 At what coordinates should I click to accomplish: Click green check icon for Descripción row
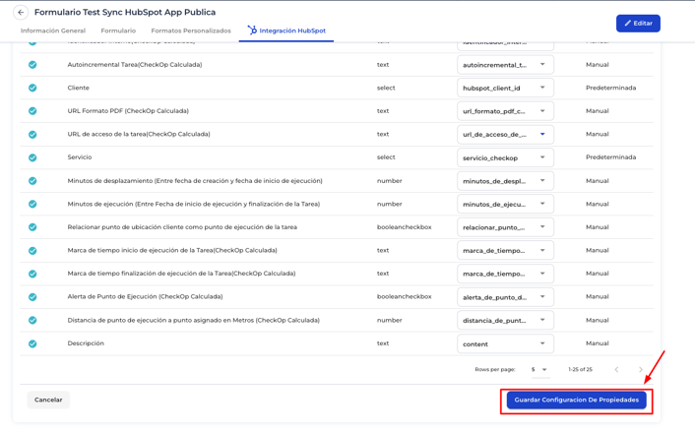pos(32,343)
